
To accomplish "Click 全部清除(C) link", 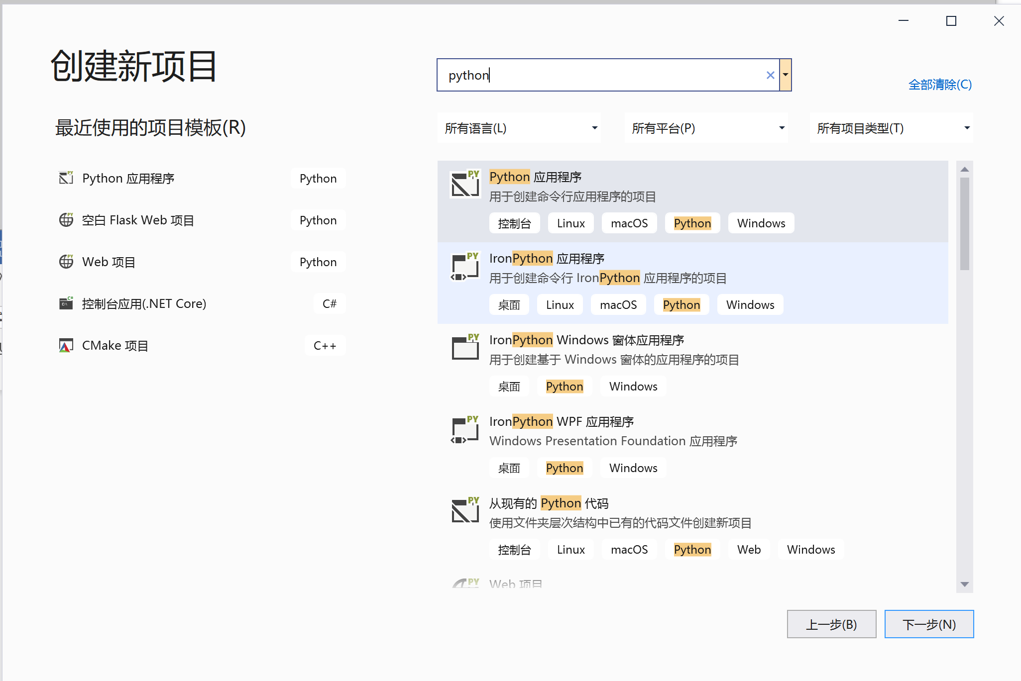I will click(940, 85).
